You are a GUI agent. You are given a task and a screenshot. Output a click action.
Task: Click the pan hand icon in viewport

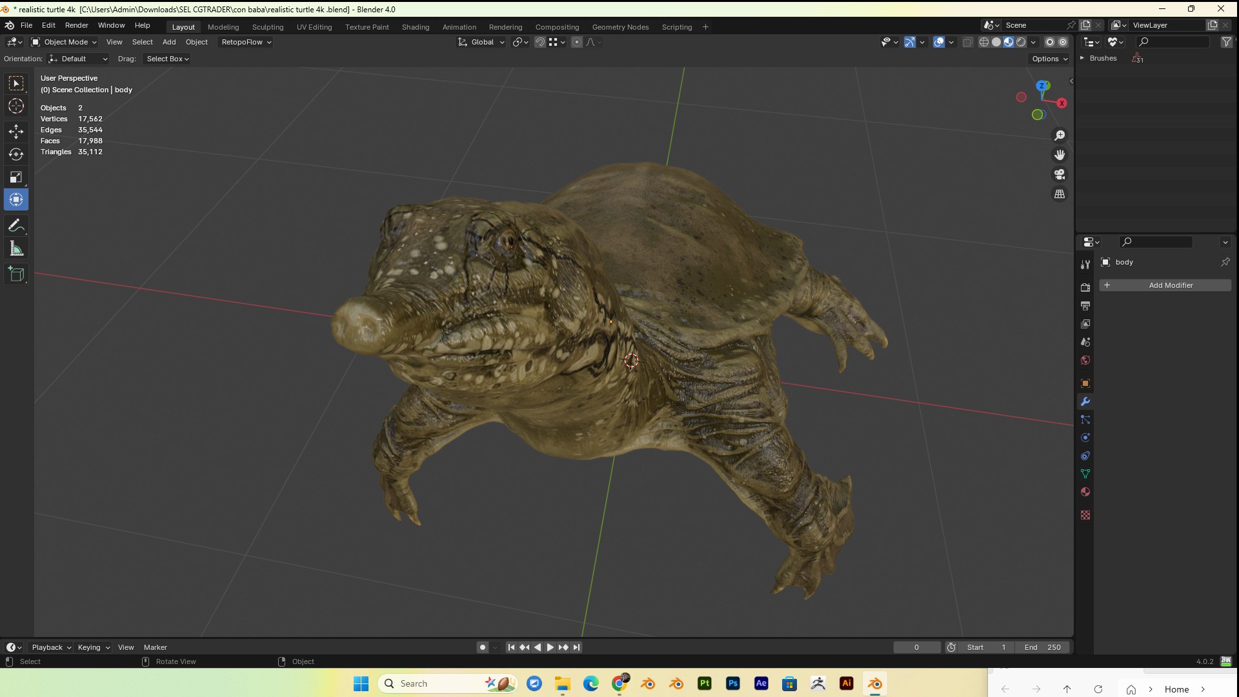click(x=1060, y=155)
